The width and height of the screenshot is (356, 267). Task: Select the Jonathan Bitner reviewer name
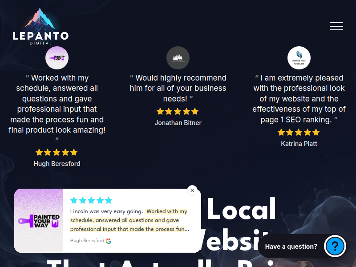[178, 123]
